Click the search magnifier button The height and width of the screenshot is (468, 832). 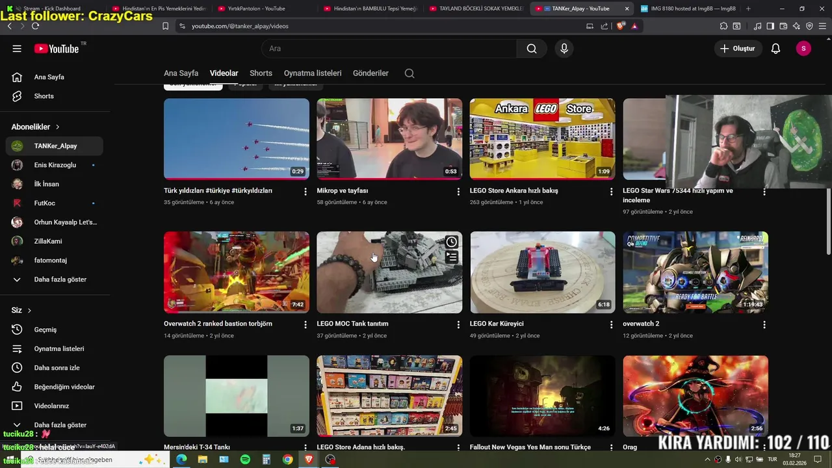(532, 49)
